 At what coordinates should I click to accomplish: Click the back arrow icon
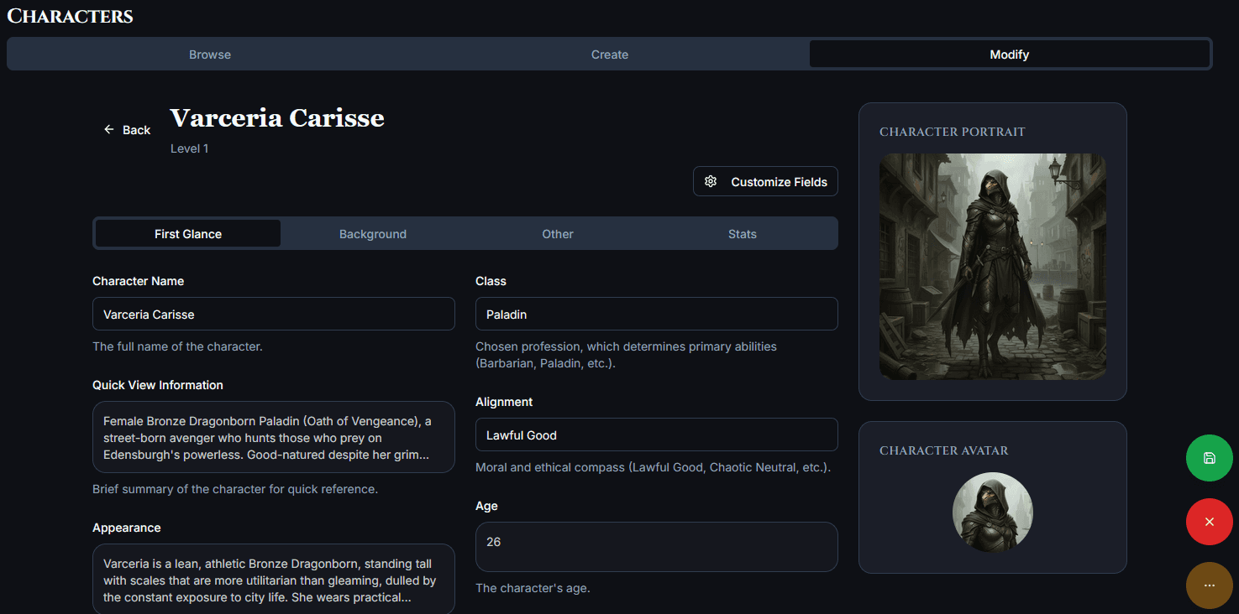[x=109, y=130]
